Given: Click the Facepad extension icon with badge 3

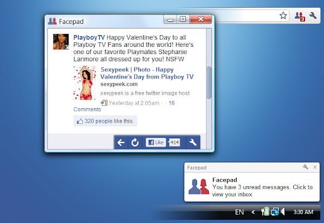Looking at the screenshot, I should pos(300,16).
